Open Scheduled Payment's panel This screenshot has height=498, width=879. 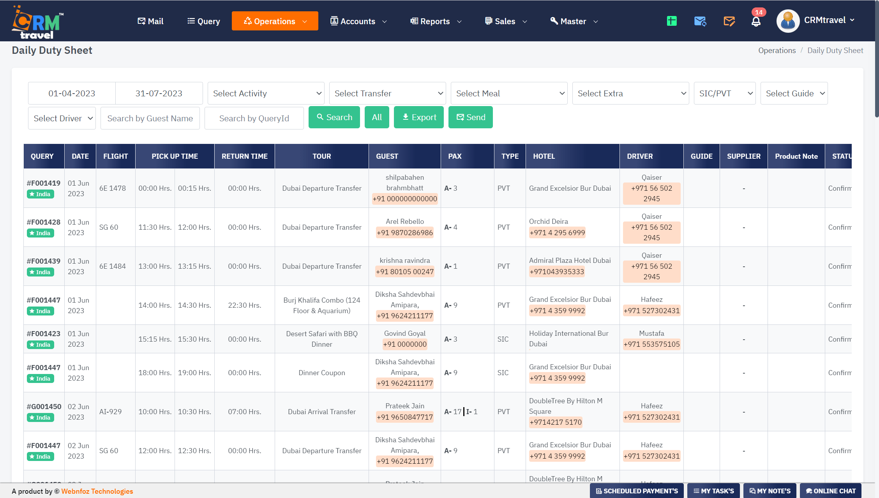pos(637,491)
